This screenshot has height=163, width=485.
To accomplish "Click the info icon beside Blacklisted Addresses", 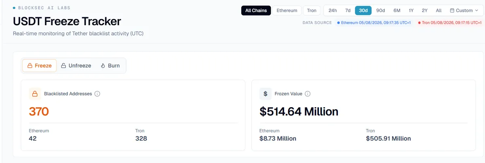I will pos(97,94).
